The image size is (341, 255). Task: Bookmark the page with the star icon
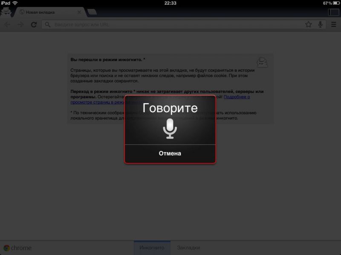[x=308, y=25]
